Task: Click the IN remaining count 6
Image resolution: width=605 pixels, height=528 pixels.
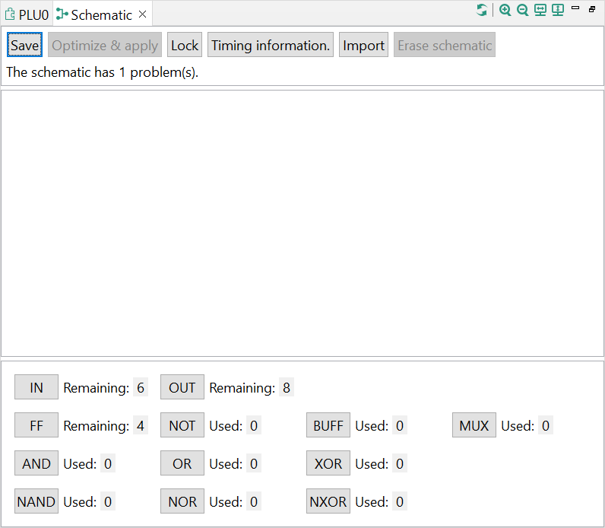Action: point(141,387)
